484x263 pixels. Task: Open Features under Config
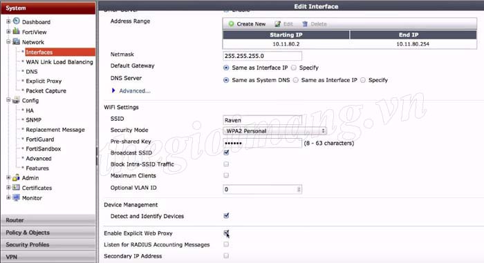37,168
